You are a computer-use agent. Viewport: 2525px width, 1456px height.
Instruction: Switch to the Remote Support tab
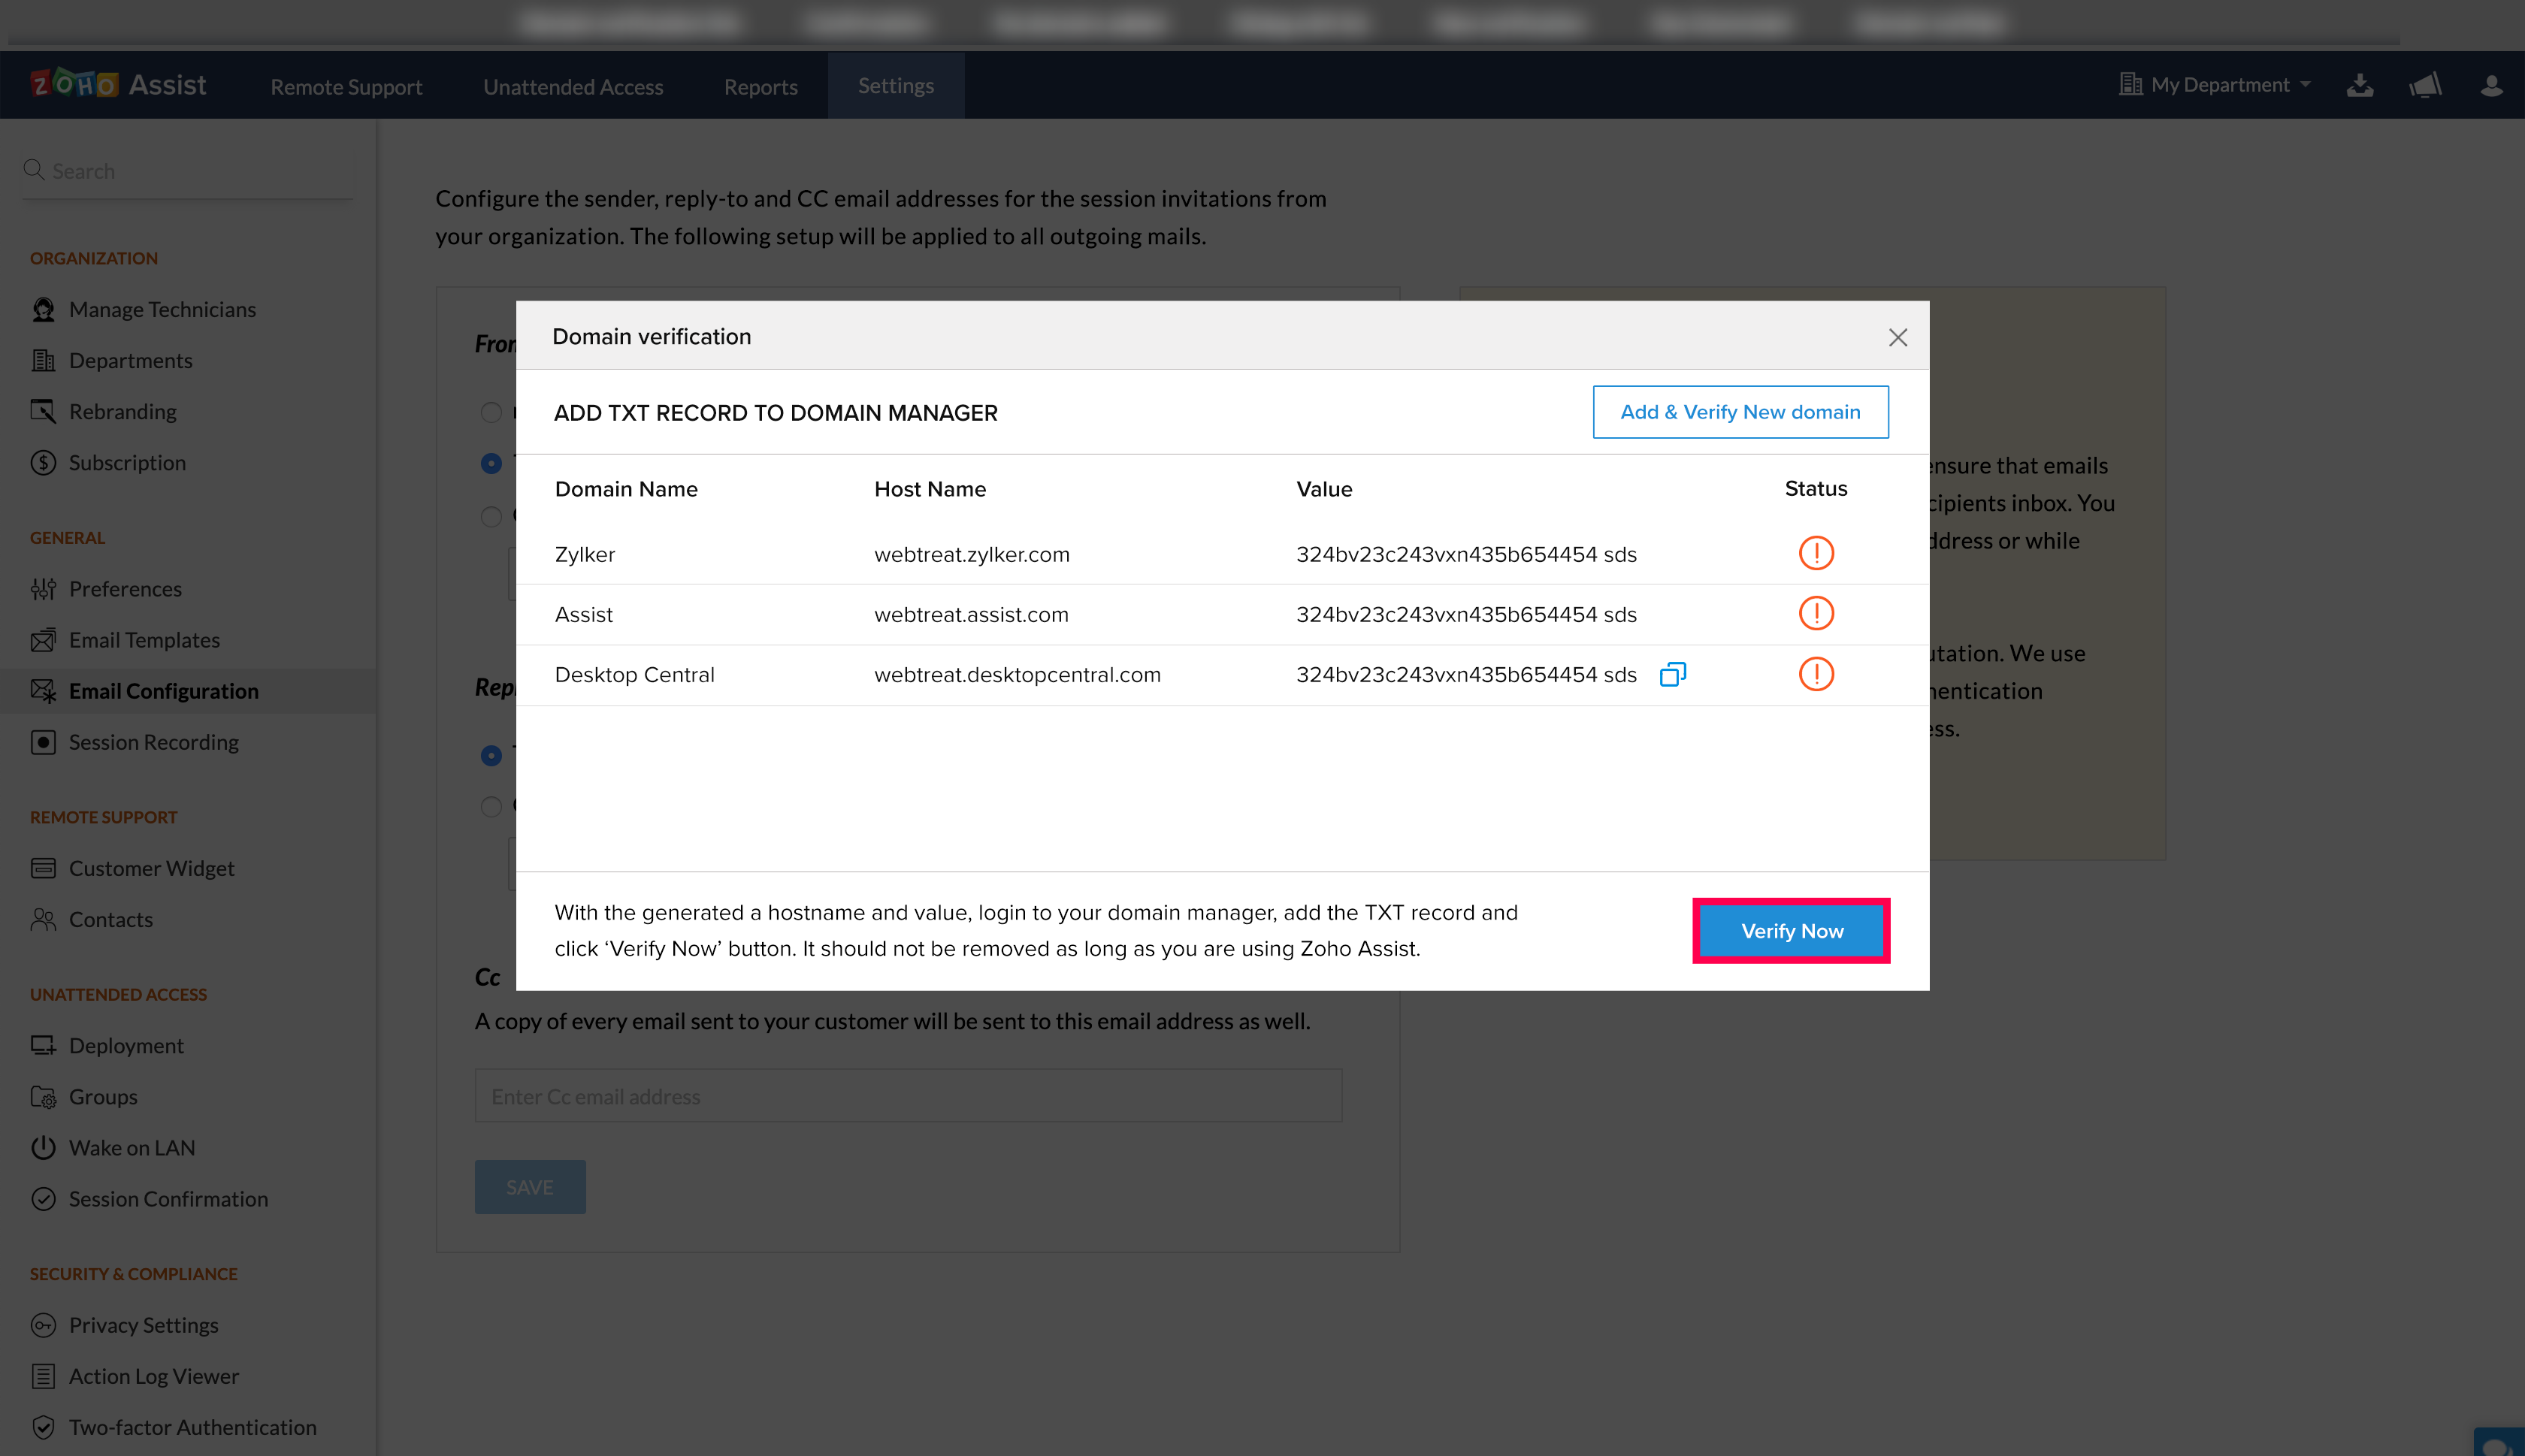[x=346, y=87]
